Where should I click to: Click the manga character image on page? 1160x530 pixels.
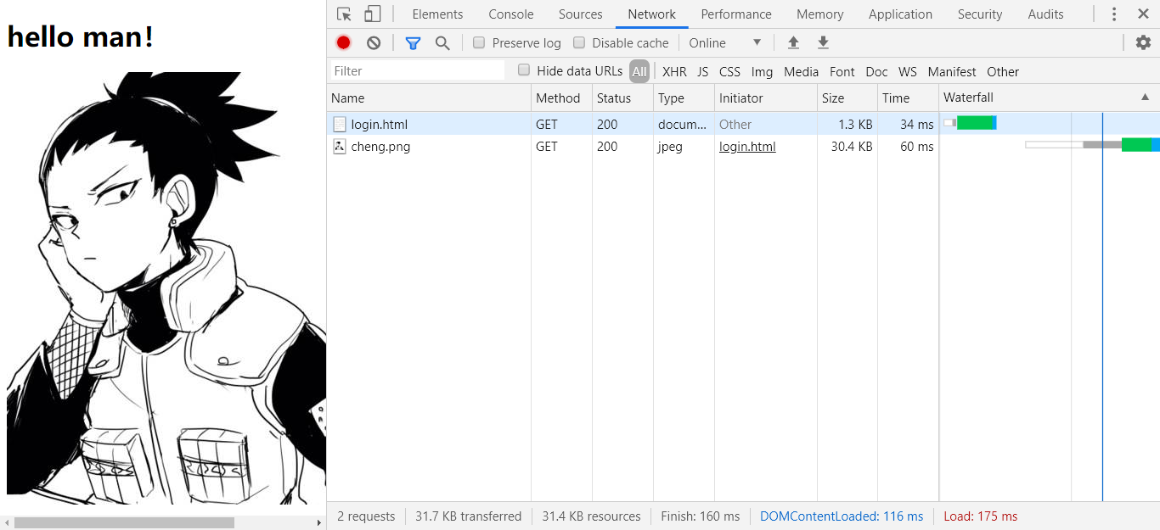click(x=166, y=288)
